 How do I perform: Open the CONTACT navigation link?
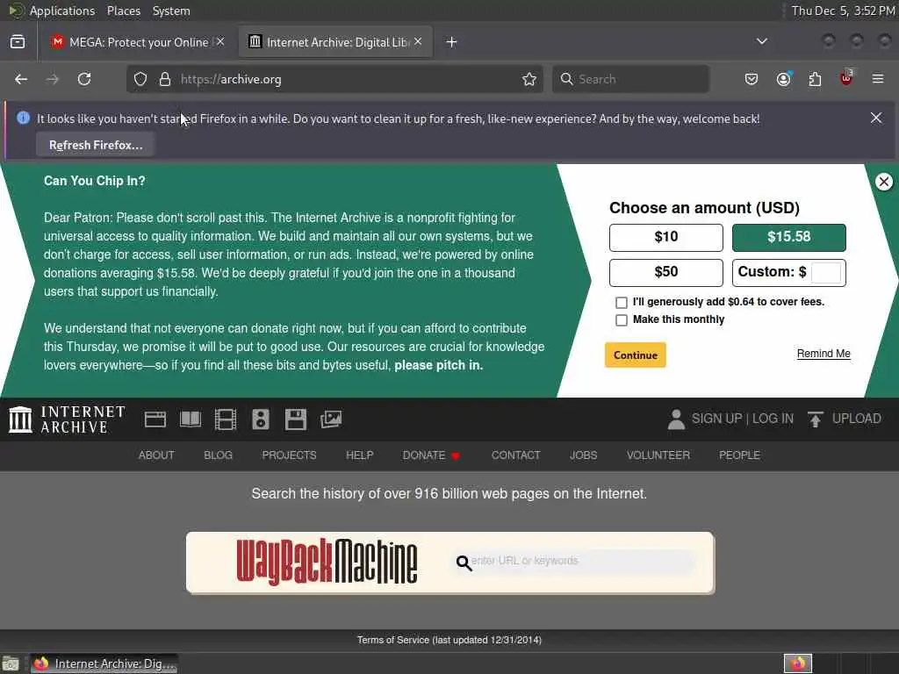[515, 455]
